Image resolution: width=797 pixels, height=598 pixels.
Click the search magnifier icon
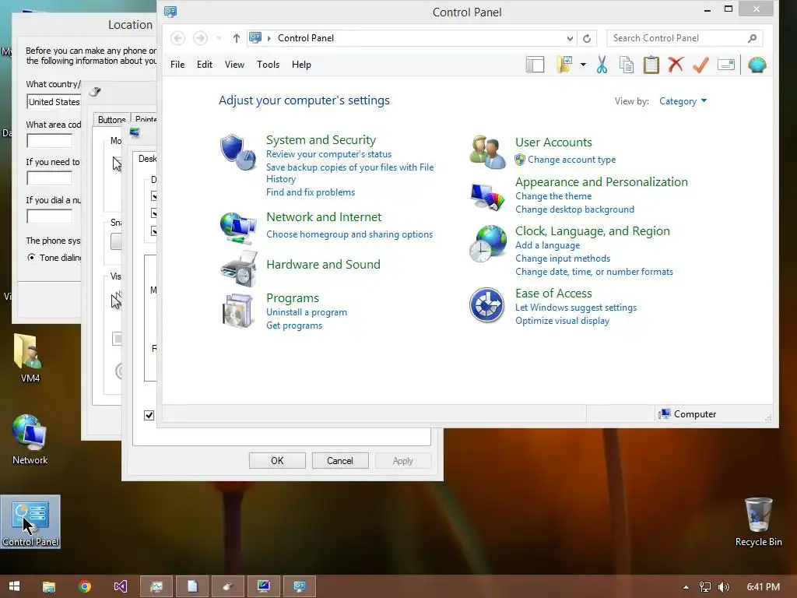753,38
